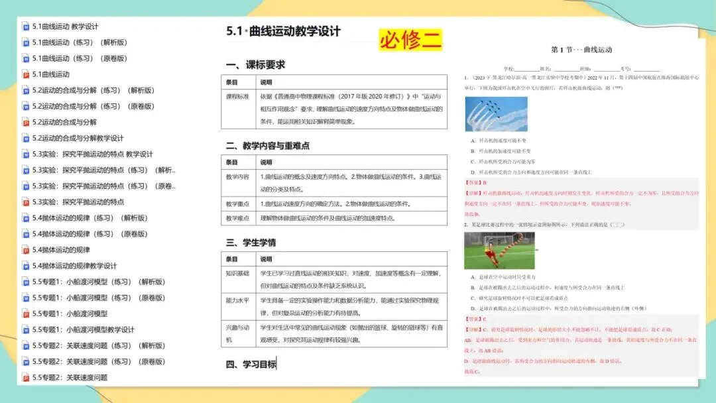The image size is (716, 403).
Task: Click heading 四、学习目标
Action: tap(251, 364)
